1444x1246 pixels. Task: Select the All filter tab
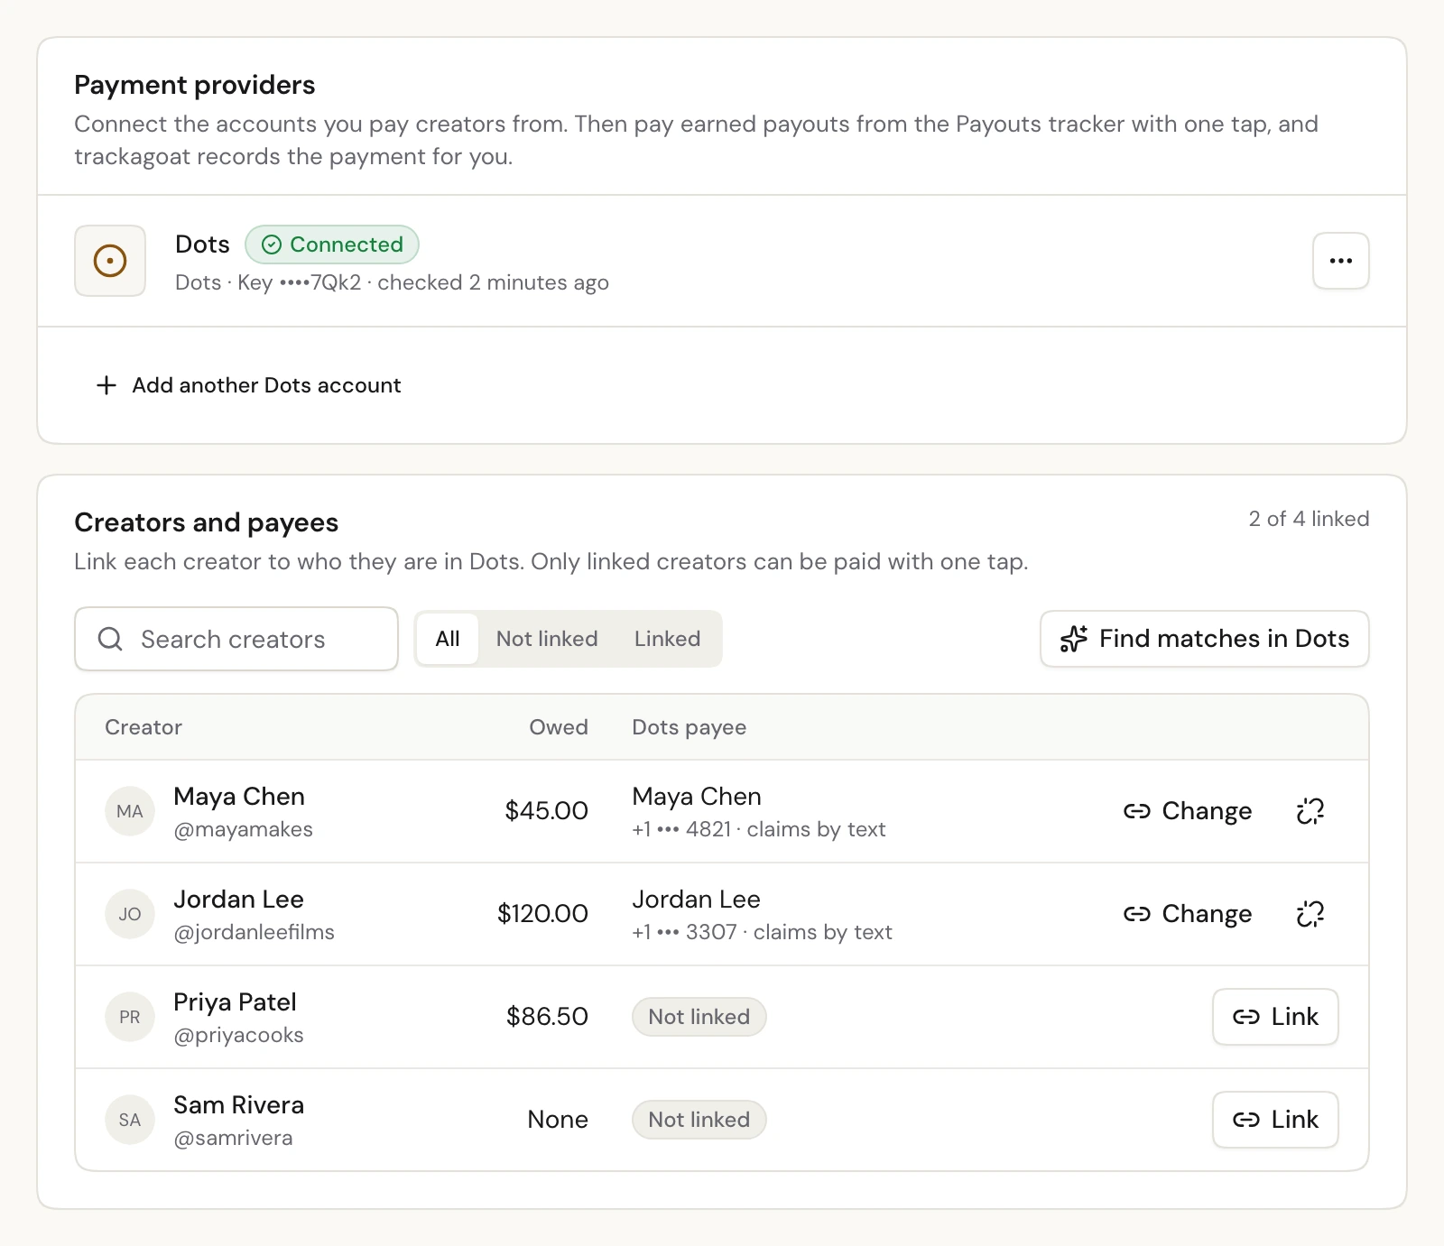tap(448, 639)
